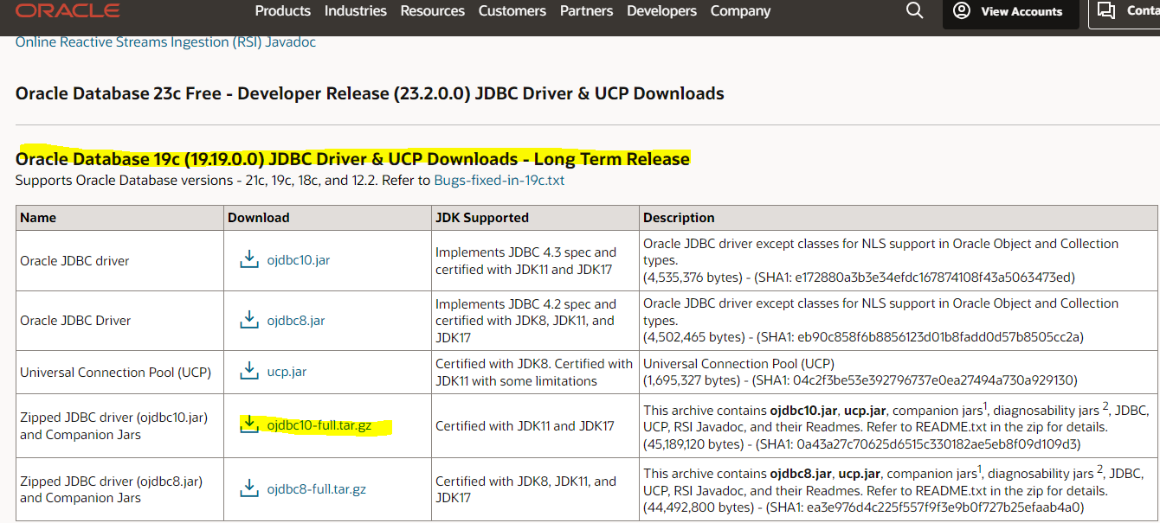Download the ojdbc8-full.tar.gz archive link

coord(317,489)
